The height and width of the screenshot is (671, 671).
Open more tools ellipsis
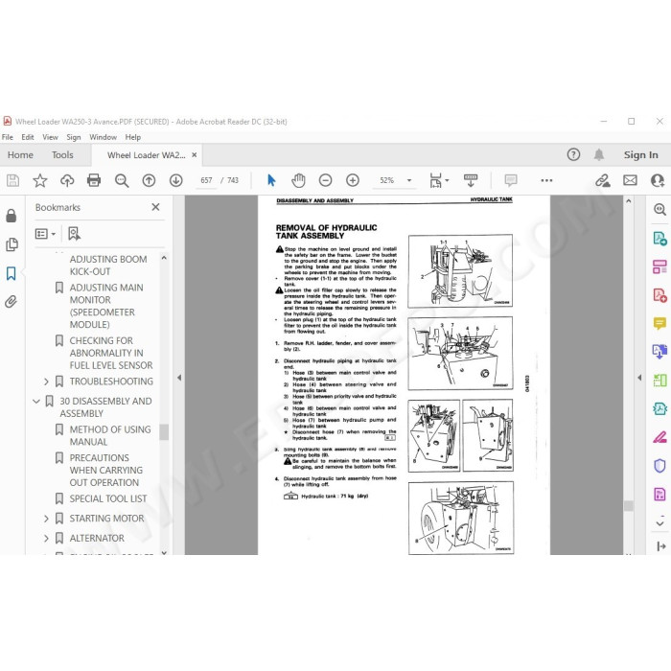click(546, 180)
